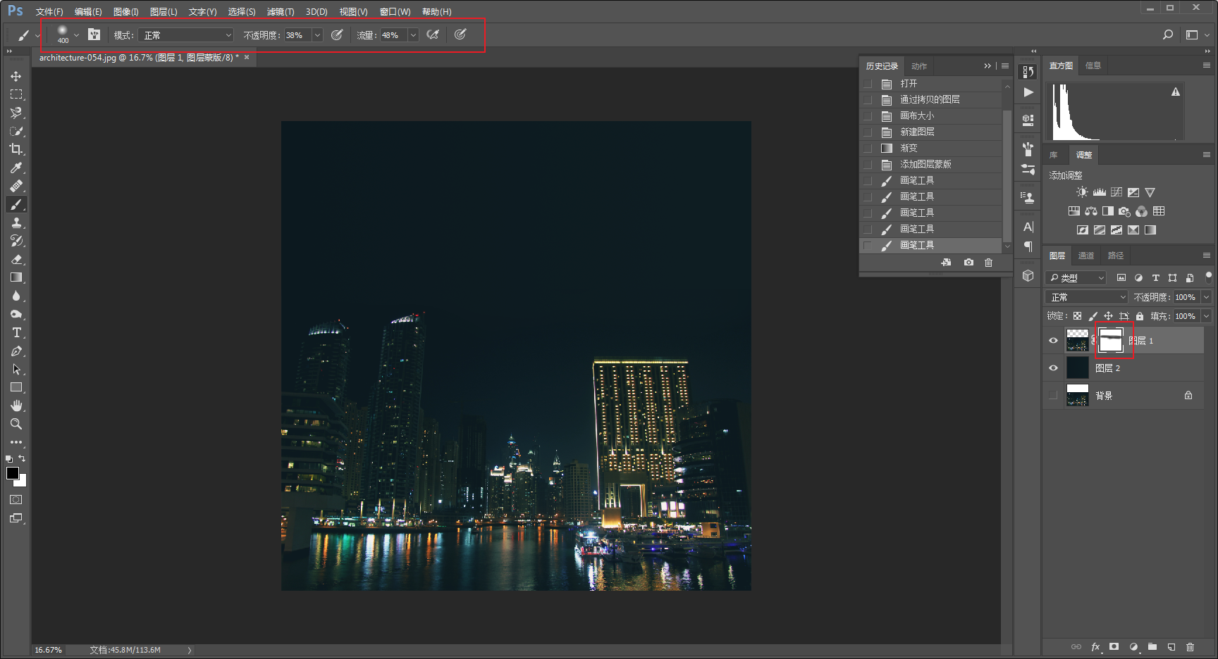
Task: Select the Lasso tool
Action: 16,113
